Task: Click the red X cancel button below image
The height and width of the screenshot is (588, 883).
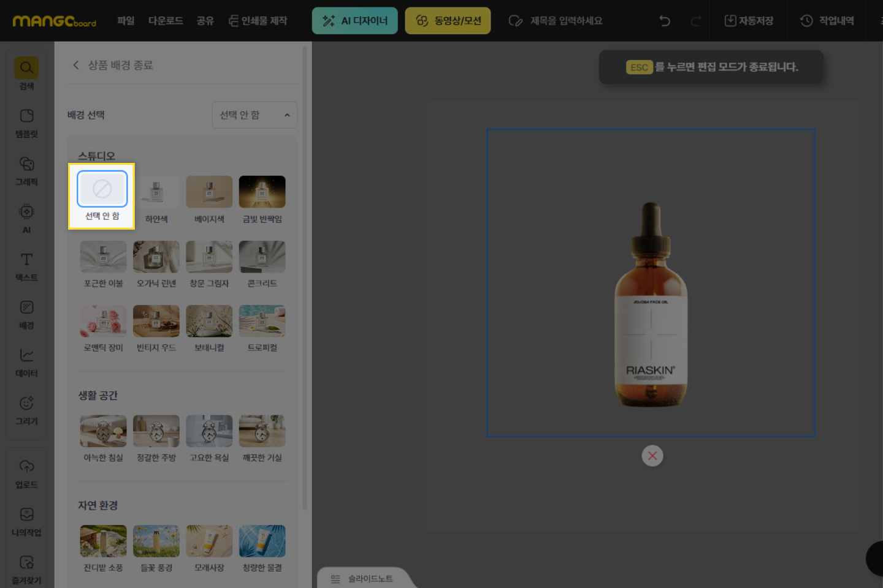Action: click(652, 456)
